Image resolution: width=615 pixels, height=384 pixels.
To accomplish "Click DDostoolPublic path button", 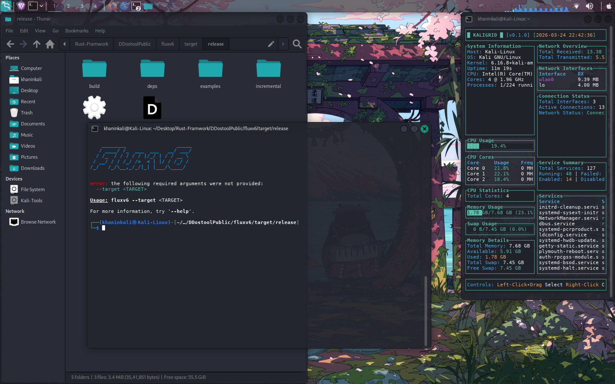I will click(x=135, y=44).
